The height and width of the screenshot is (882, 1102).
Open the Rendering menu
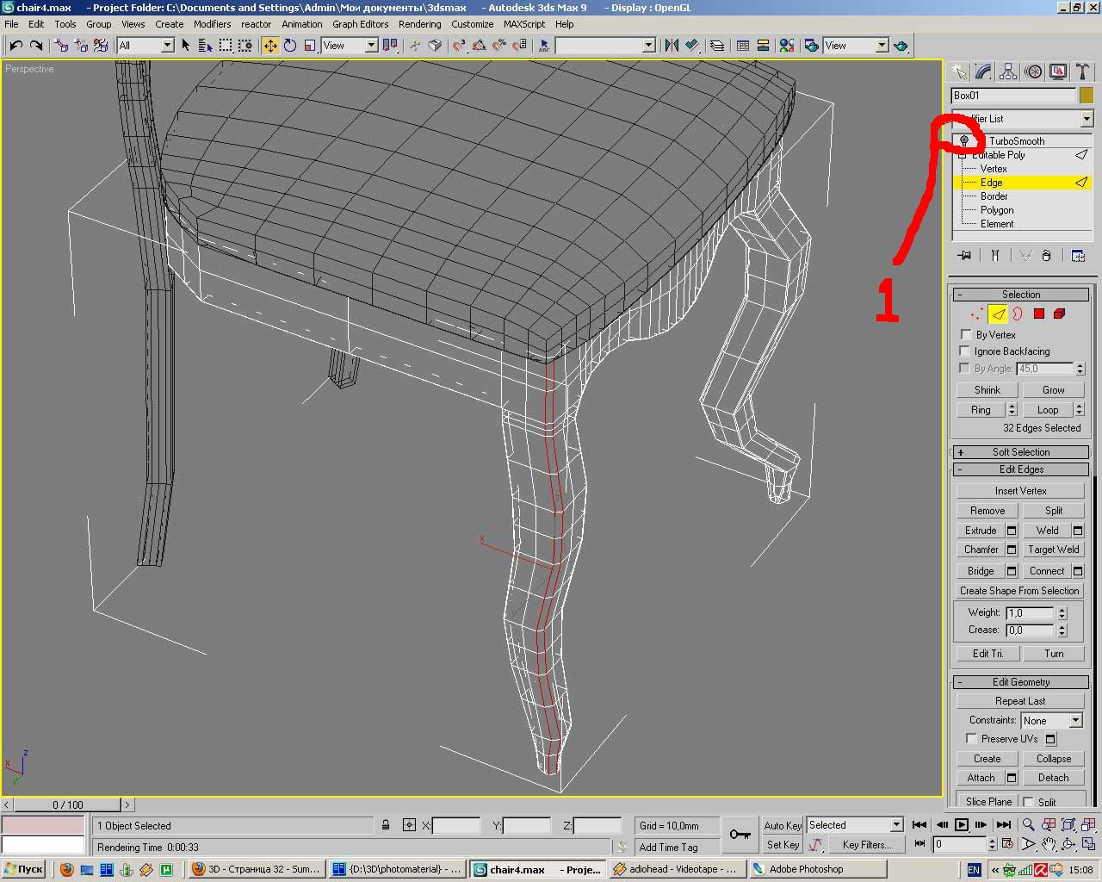(419, 24)
